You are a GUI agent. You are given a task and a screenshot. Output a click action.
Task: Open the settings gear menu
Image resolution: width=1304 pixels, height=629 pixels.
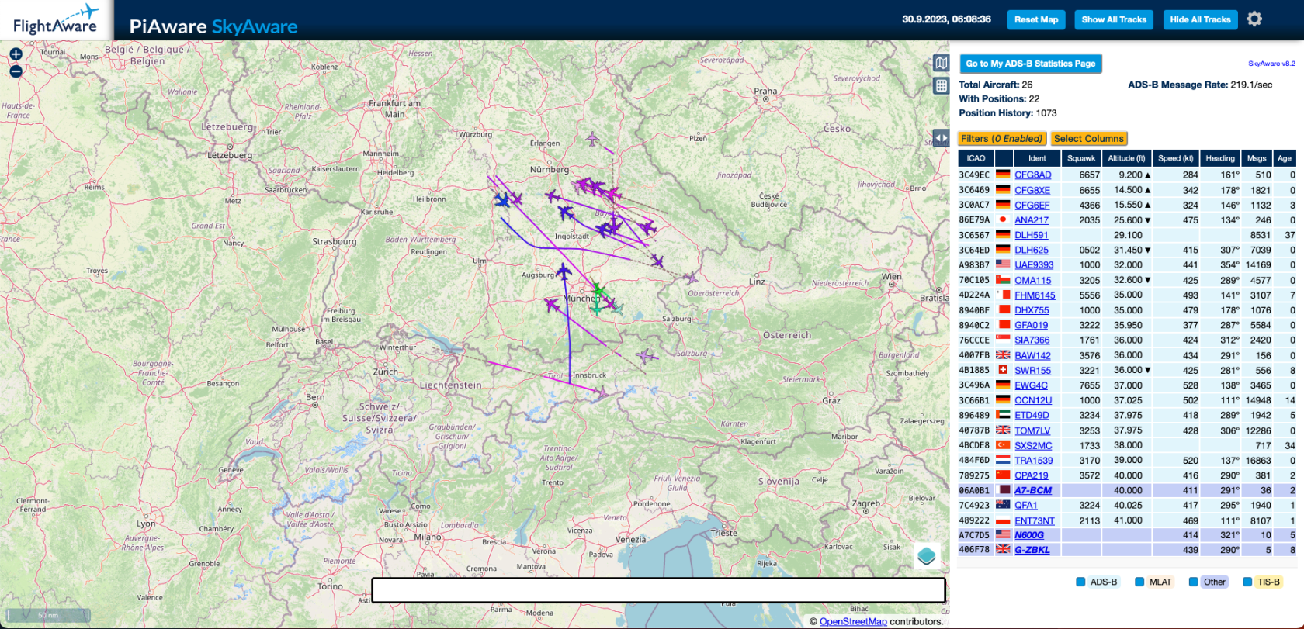pyautogui.click(x=1254, y=19)
